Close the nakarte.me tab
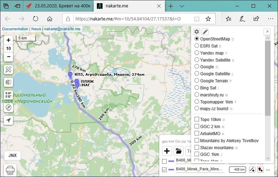The image size is (278, 177). pyautogui.click(x=159, y=6)
